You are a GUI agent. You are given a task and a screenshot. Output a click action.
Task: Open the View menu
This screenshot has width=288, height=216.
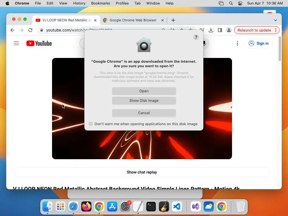click(x=63, y=3)
